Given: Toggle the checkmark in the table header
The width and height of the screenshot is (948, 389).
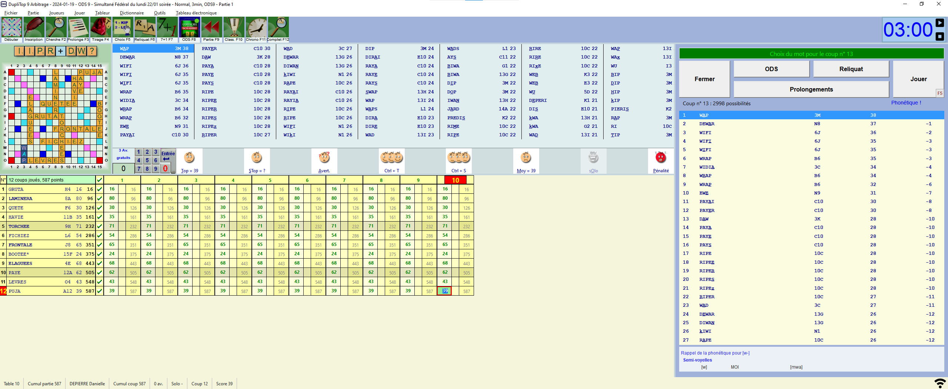Looking at the screenshot, I should 99,180.
